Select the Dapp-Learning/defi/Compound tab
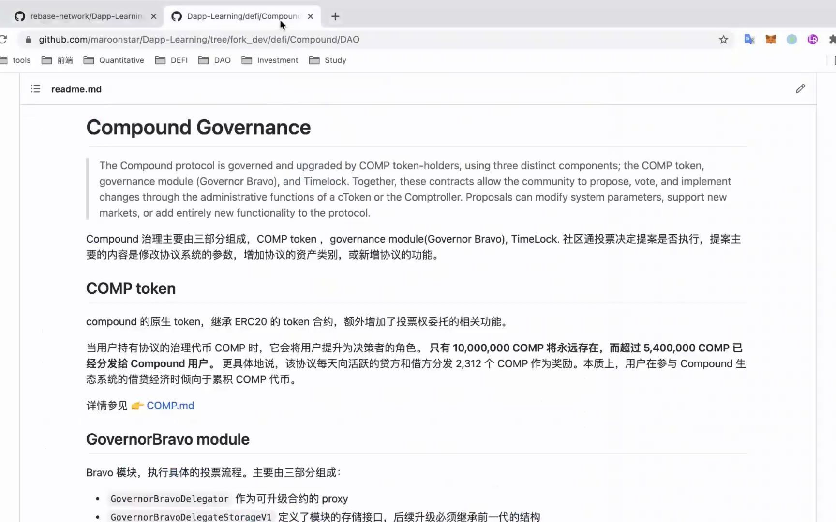The height and width of the screenshot is (522, 836). (x=242, y=16)
